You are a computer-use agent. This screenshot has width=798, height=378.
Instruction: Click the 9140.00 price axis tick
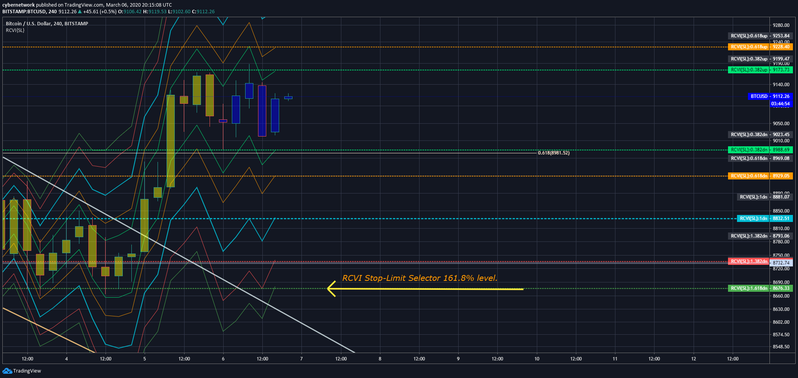(781, 85)
